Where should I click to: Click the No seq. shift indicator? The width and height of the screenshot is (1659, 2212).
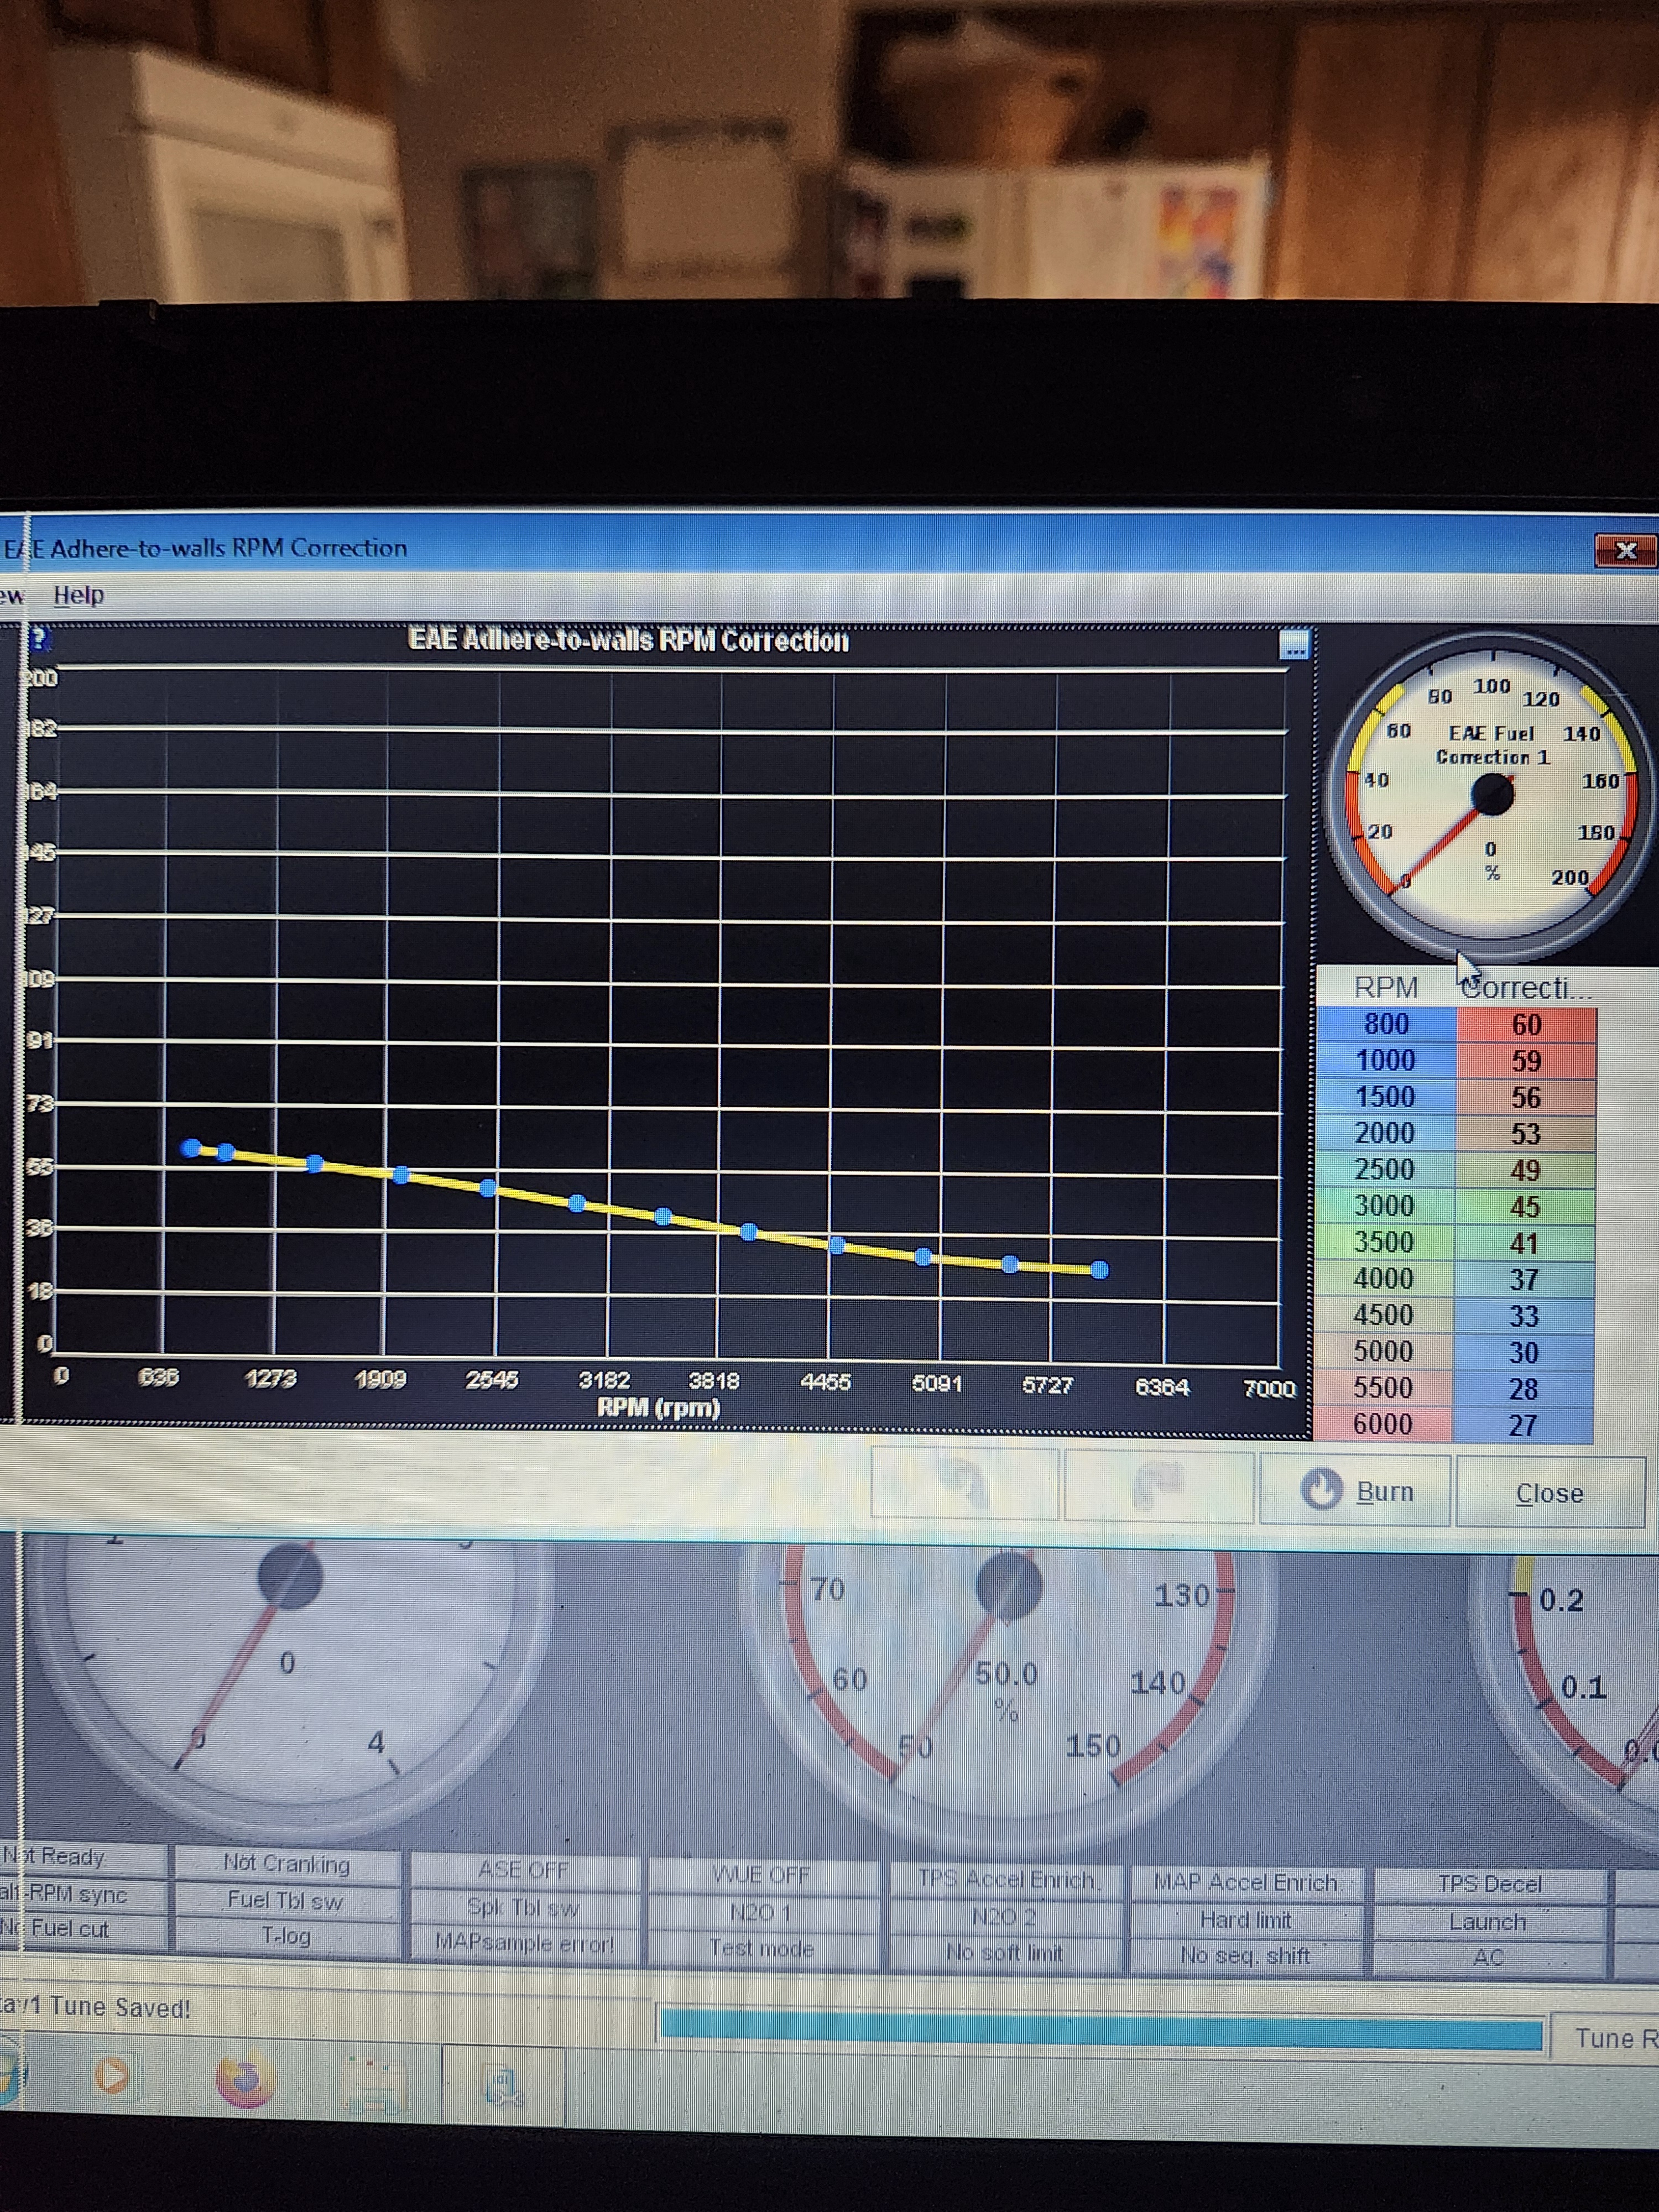click(x=1246, y=1955)
